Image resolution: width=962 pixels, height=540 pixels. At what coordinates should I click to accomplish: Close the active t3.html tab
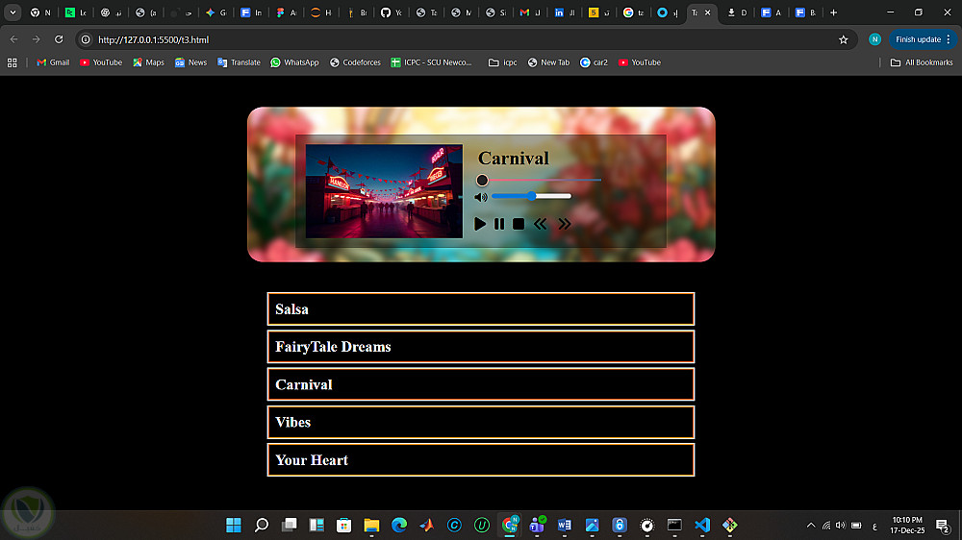coord(707,12)
